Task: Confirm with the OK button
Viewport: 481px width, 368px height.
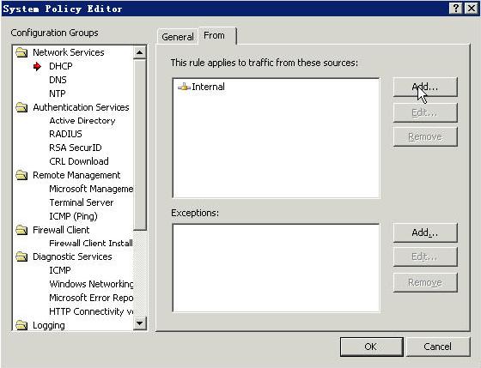Action: (371, 347)
